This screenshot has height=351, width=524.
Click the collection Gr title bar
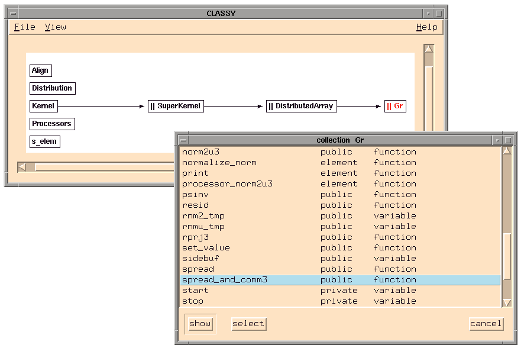(x=340, y=140)
